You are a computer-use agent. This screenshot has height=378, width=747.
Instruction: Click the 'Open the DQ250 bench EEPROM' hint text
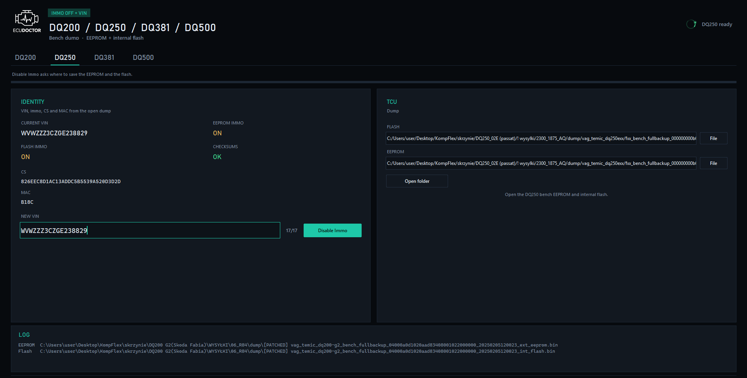[556, 194]
